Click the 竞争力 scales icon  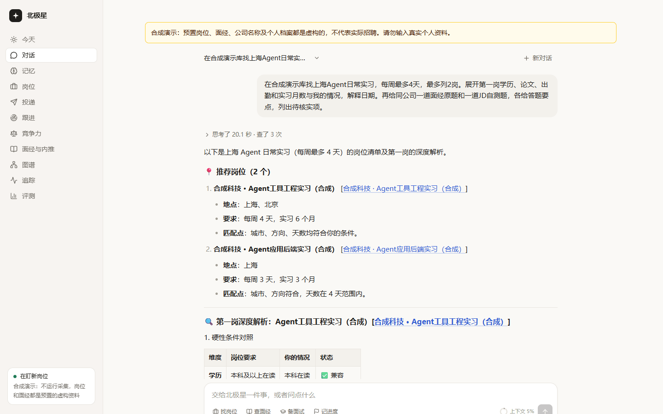14,133
